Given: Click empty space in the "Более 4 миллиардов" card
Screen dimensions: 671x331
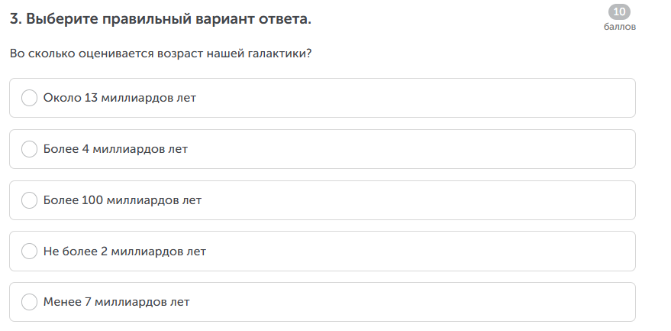Looking at the screenshot, I should click(x=420, y=149).
